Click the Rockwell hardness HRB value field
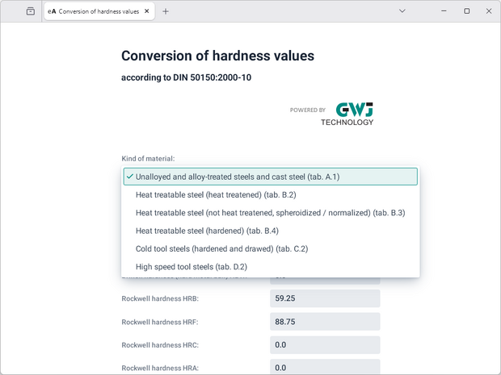 coord(324,298)
